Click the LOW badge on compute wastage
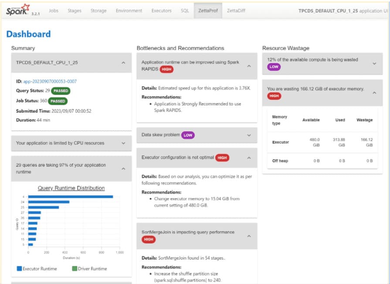 point(274,67)
